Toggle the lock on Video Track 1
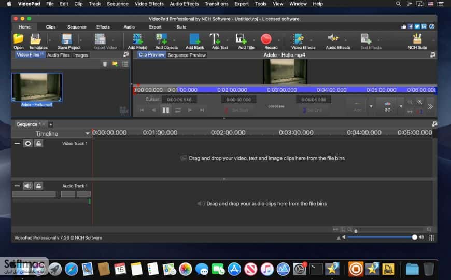The width and height of the screenshot is (451, 280). 38,143
